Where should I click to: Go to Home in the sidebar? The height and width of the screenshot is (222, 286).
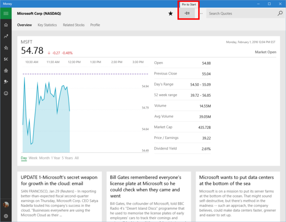click(x=6, y=25)
